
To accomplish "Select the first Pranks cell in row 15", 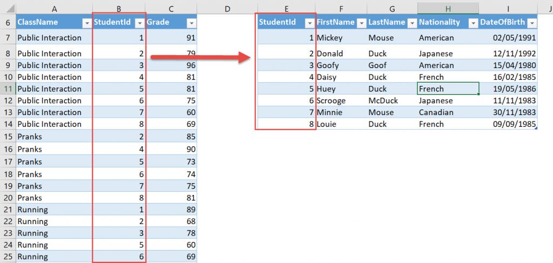I will [x=54, y=137].
